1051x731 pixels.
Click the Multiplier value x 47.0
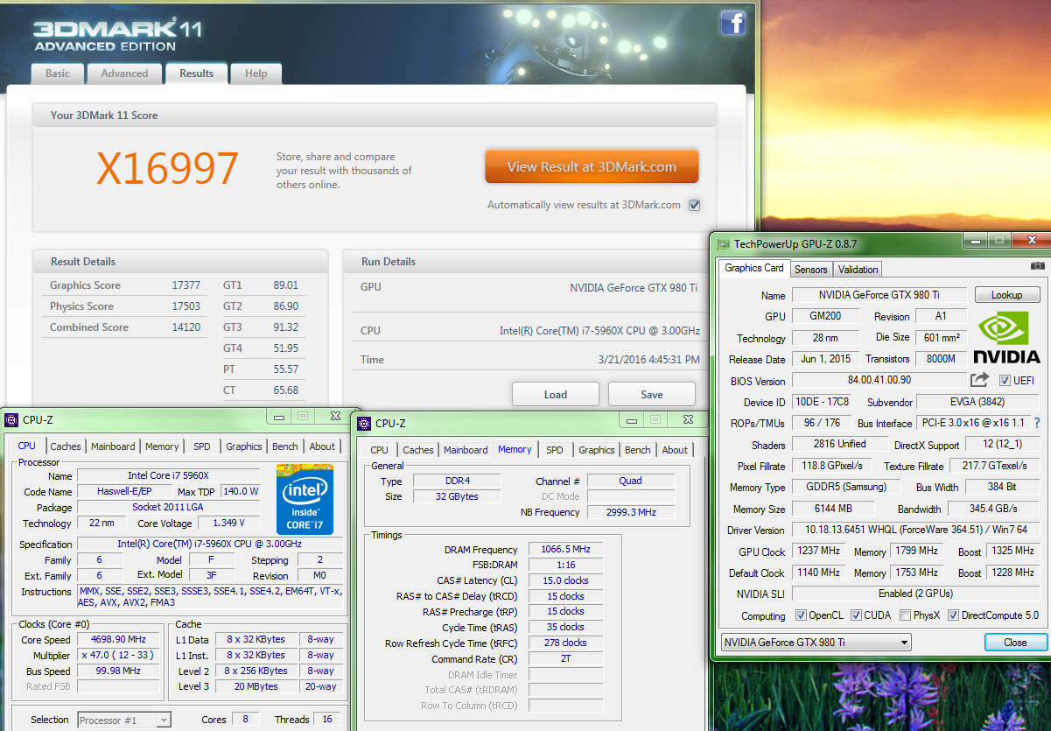120,655
